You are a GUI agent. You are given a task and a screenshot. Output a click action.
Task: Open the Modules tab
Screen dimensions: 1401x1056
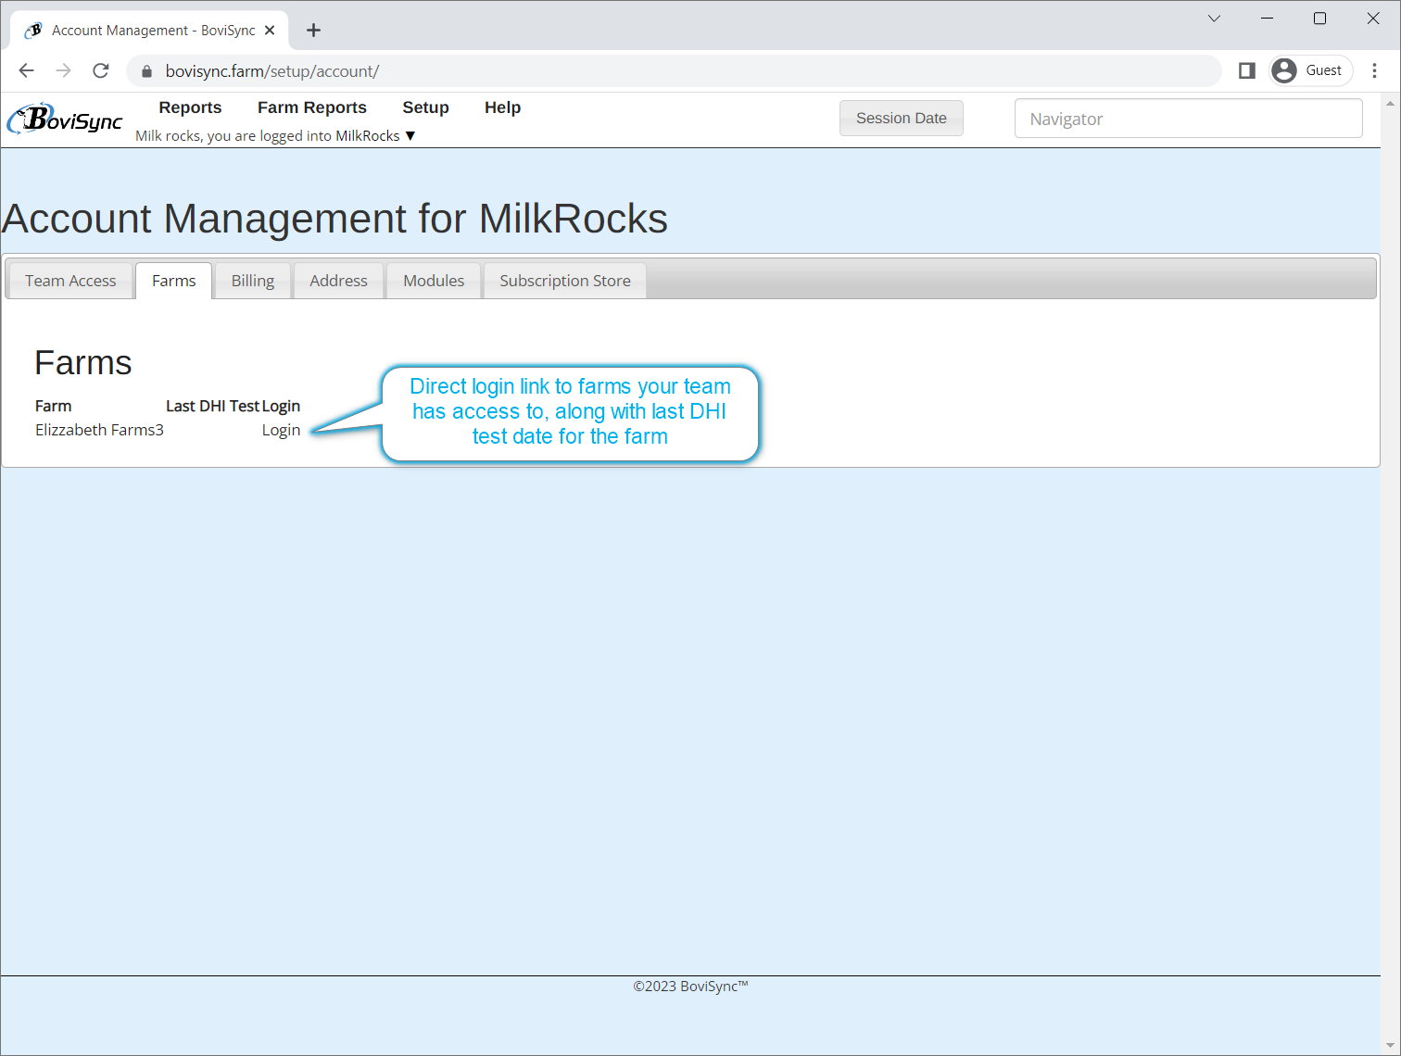[x=434, y=281]
